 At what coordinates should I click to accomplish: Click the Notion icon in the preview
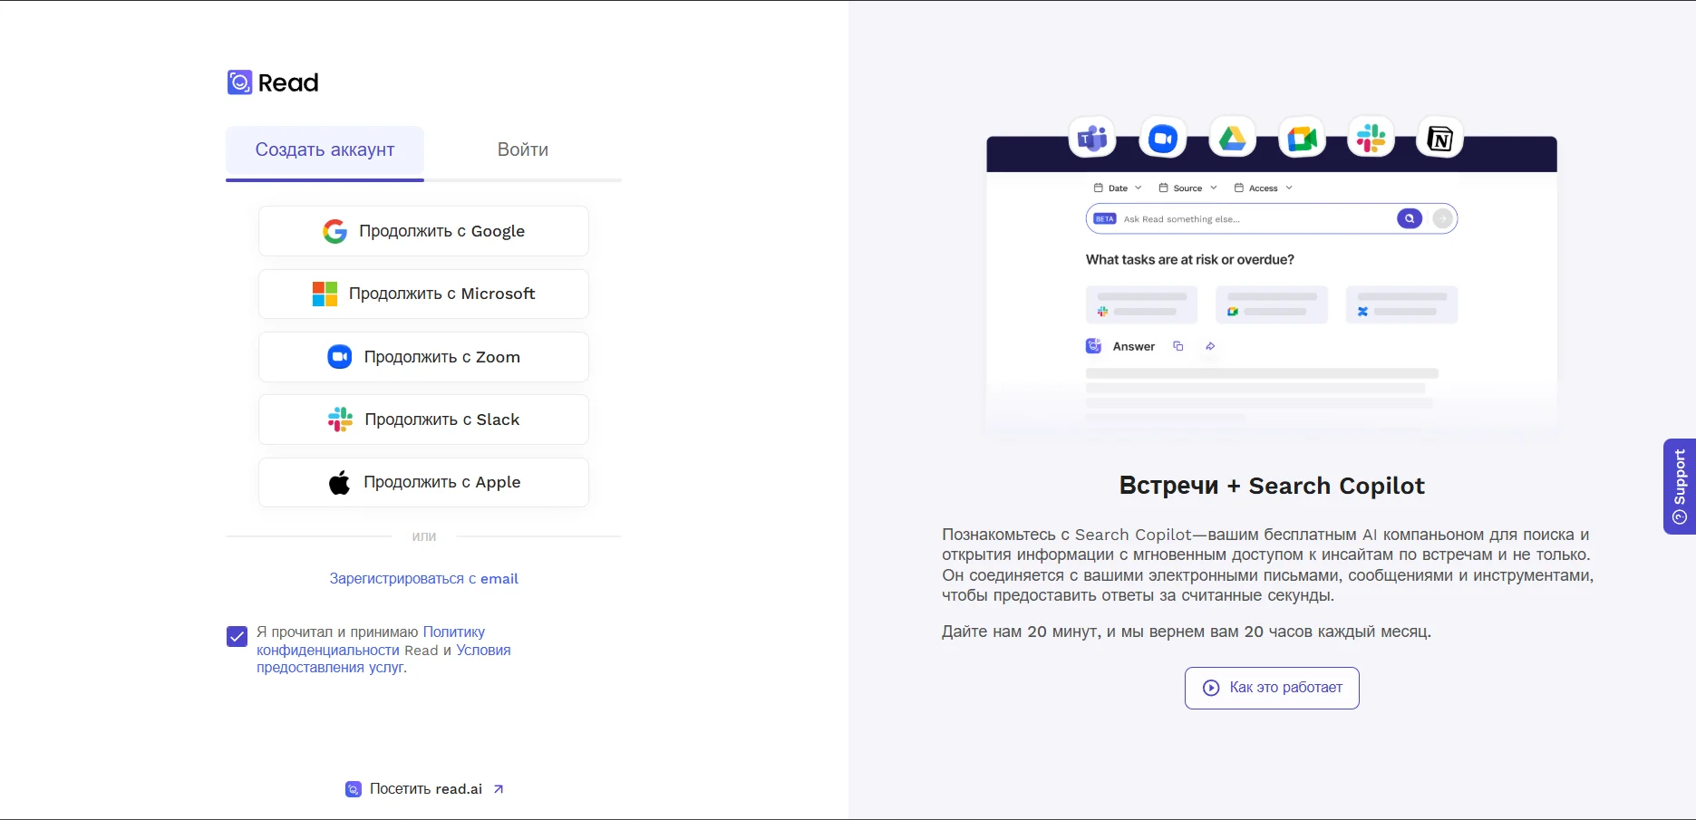pos(1439,139)
